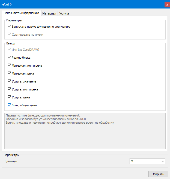
Task: Click the М value in units combo box
Action: tap(145, 161)
